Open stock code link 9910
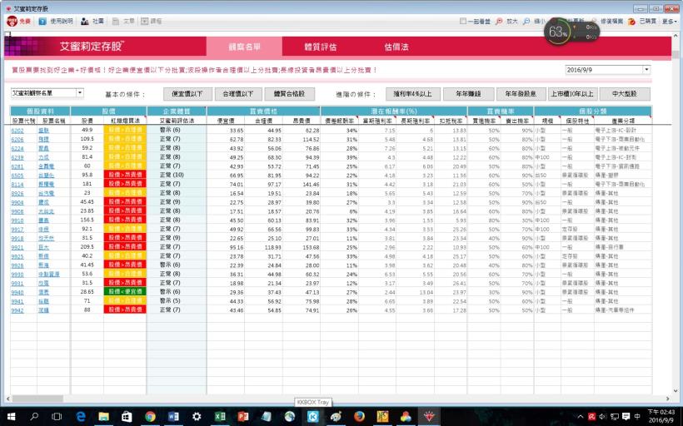Image resolution: width=683 pixels, height=426 pixels. (17, 220)
